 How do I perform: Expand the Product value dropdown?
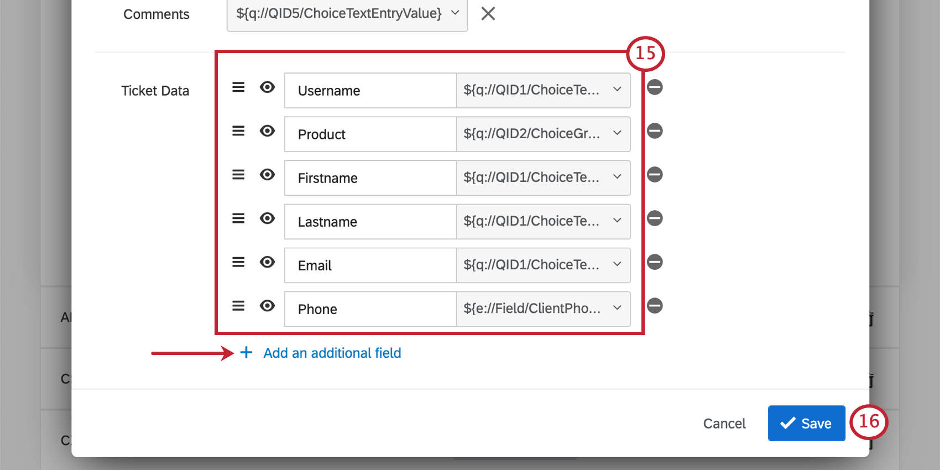coord(543,134)
